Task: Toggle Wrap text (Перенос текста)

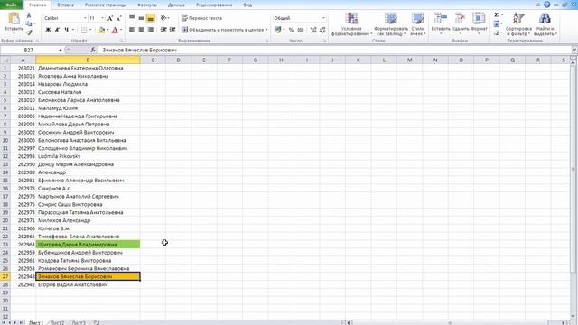Action: [x=202, y=18]
